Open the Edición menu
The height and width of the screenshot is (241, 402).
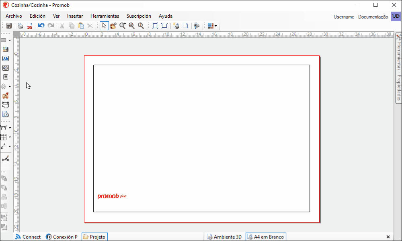pos(37,16)
